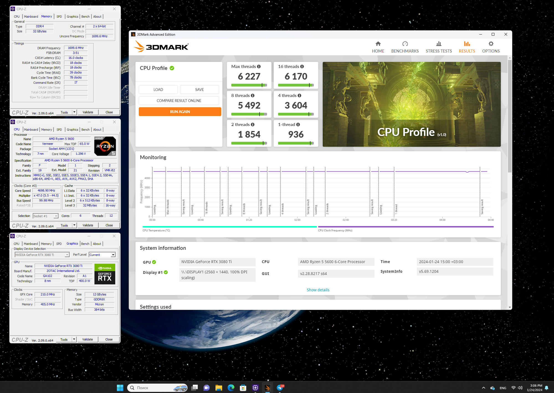The height and width of the screenshot is (393, 554).
Task: Click the Ryzen 5 logo in CPU-Z
Action: [105, 146]
